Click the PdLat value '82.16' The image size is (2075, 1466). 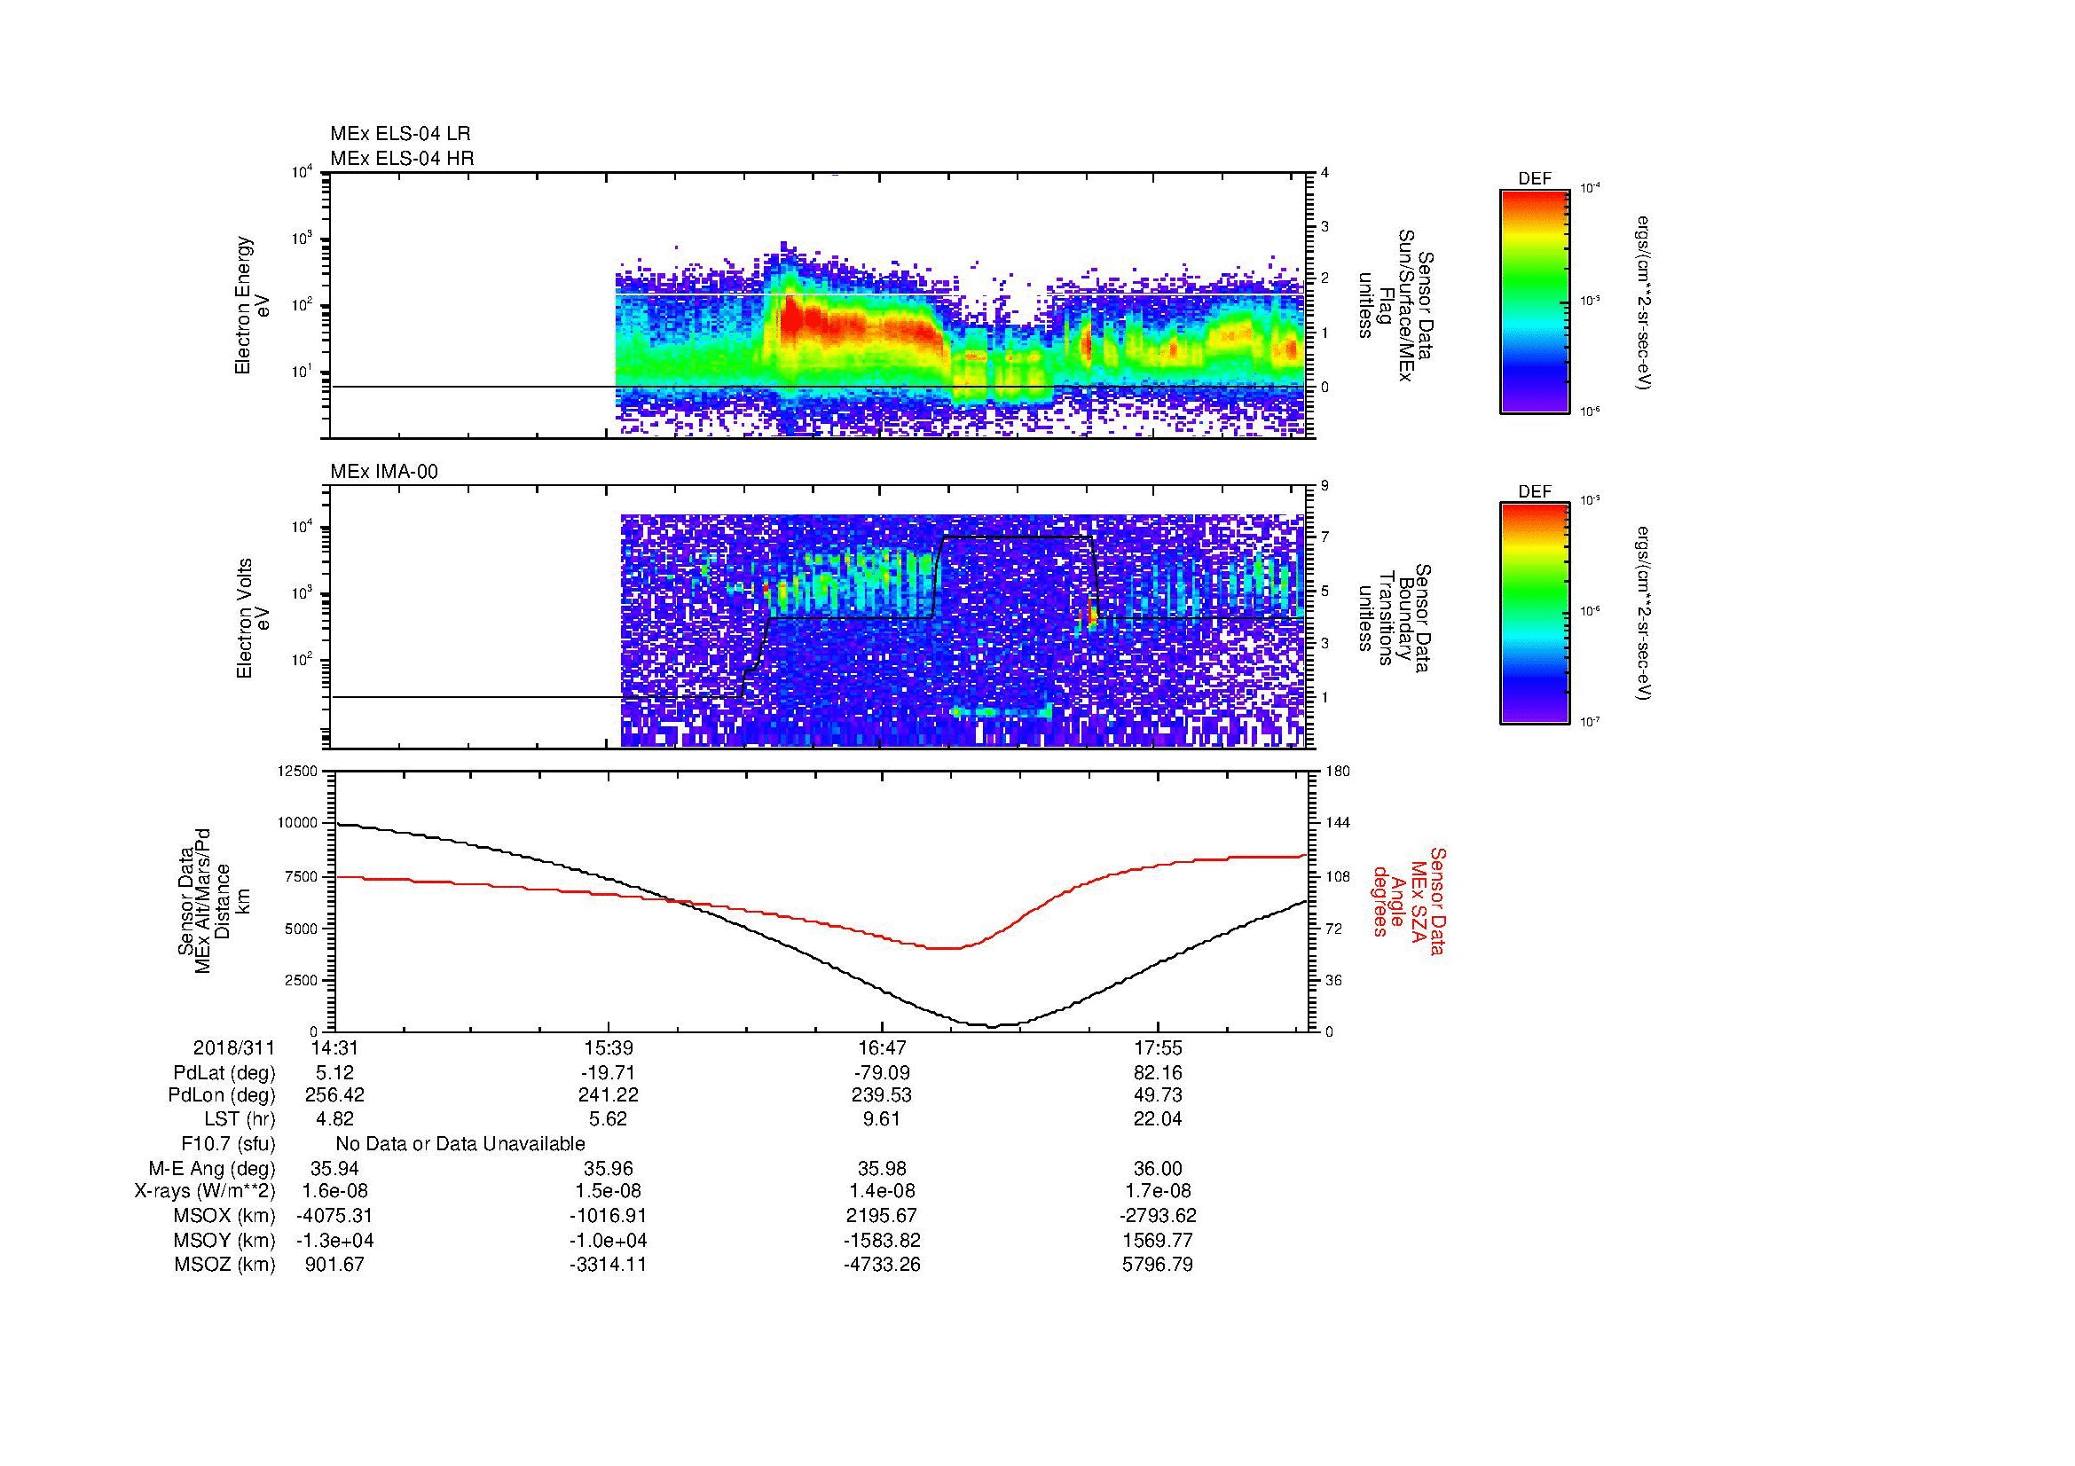click(x=1158, y=1073)
